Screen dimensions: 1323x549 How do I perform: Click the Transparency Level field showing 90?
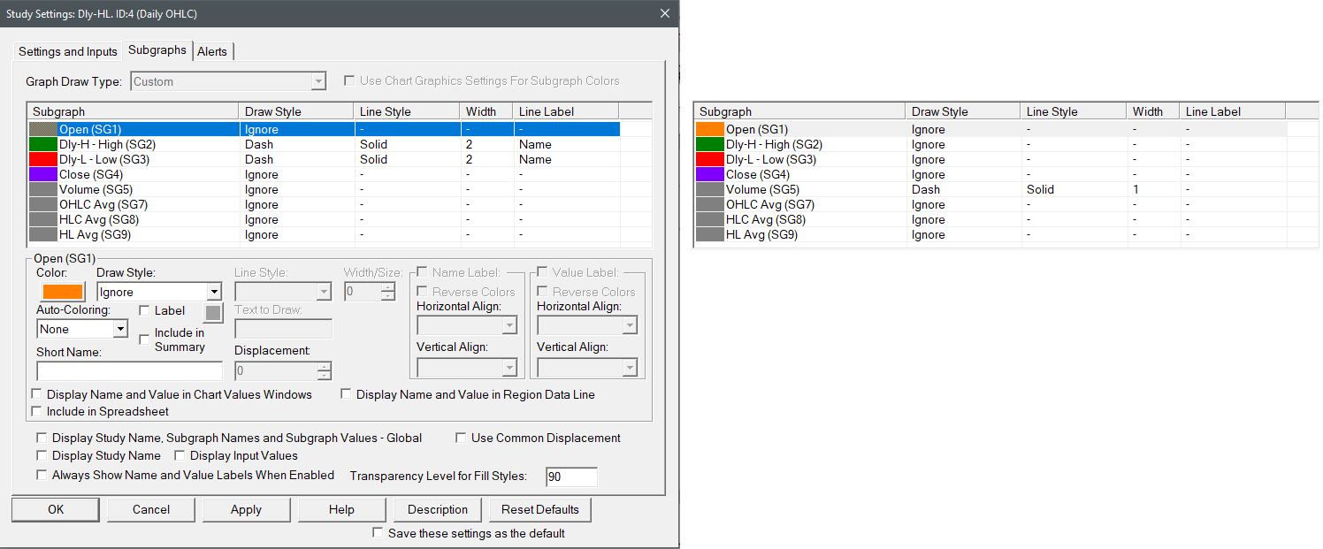[571, 477]
